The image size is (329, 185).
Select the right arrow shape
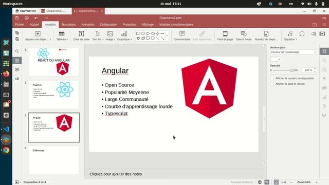[x=148, y=33]
